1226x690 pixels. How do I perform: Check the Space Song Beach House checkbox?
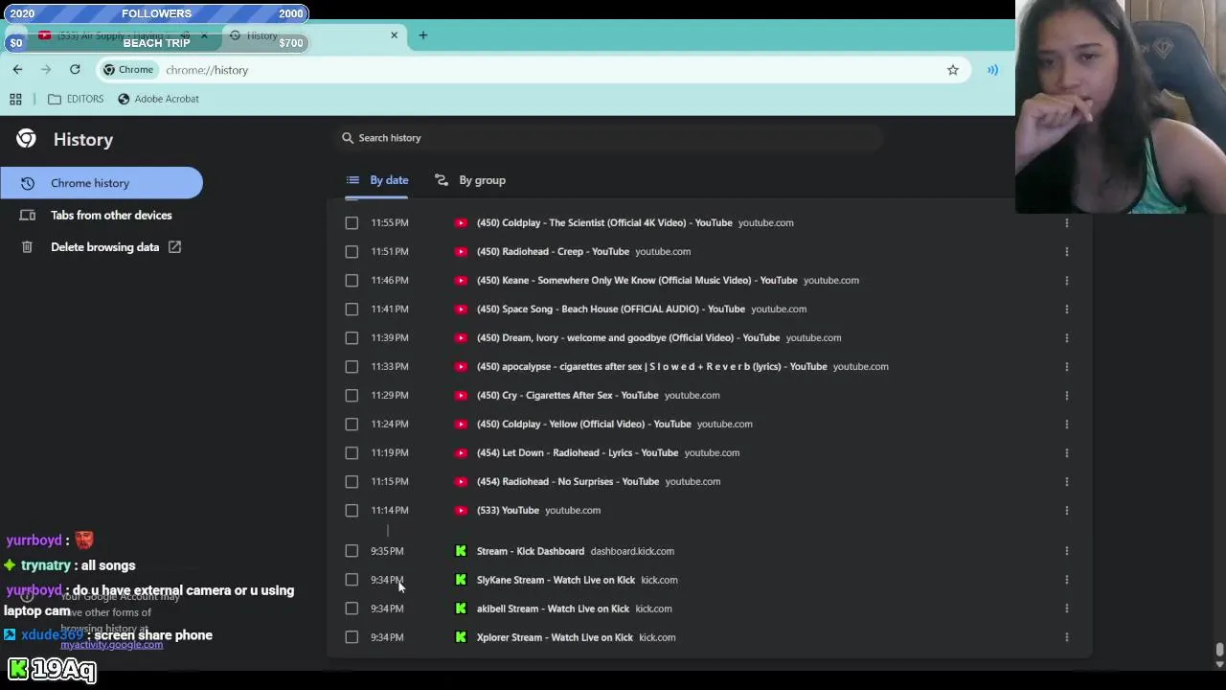352,309
